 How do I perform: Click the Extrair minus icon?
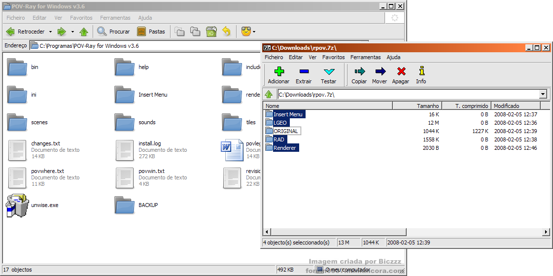(x=304, y=71)
